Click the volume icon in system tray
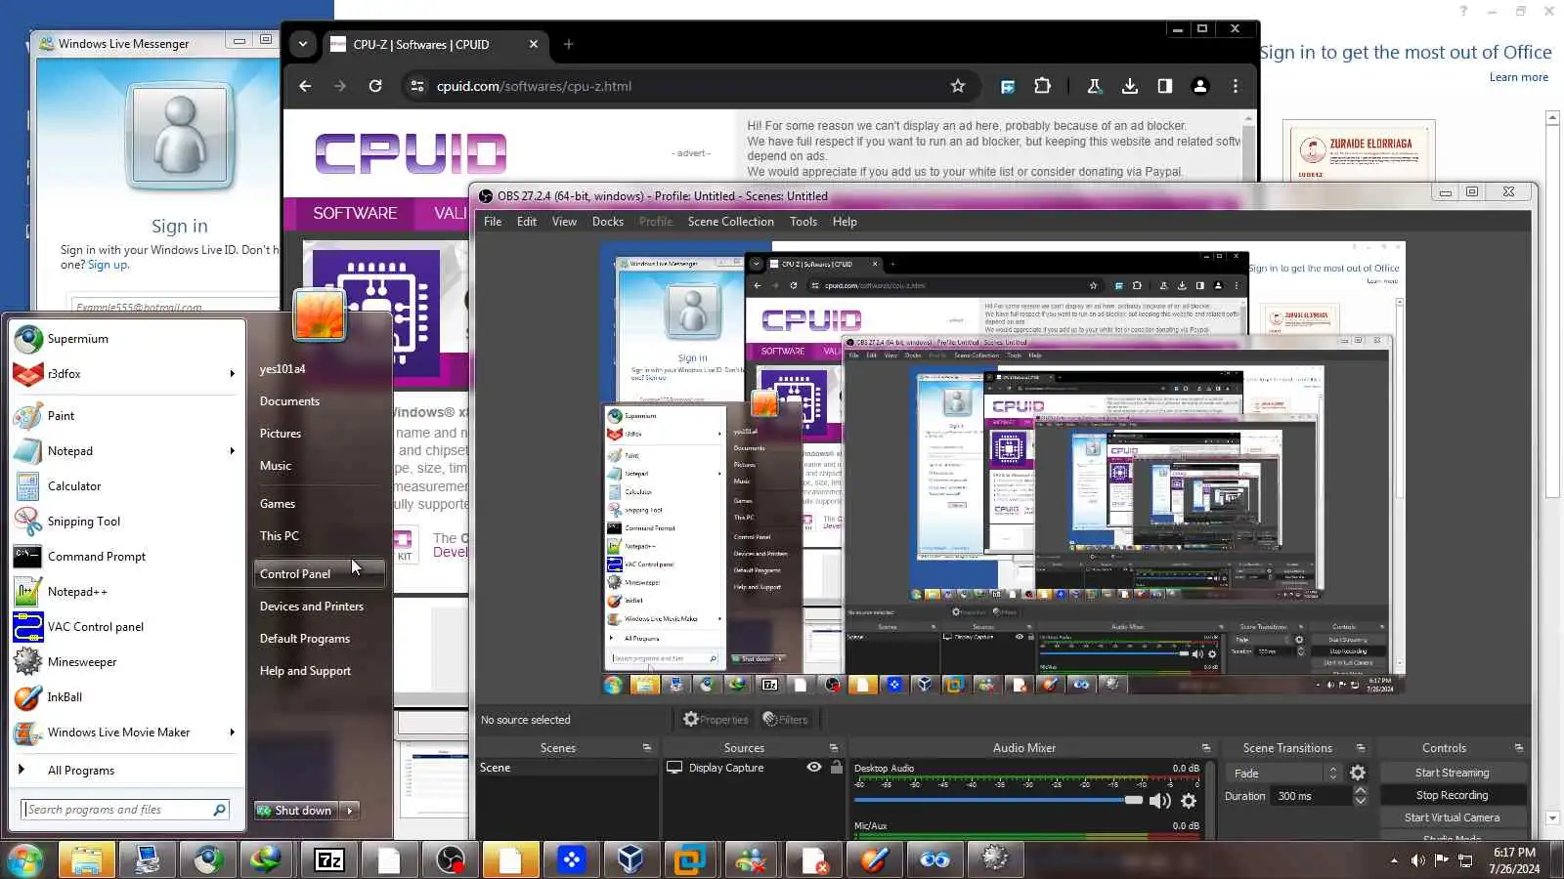The height and width of the screenshot is (879, 1564). (x=1417, y=860)
